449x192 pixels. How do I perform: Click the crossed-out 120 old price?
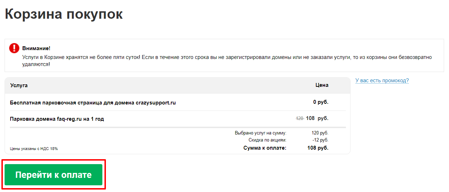pyautogui.click(x=300, y=119)
